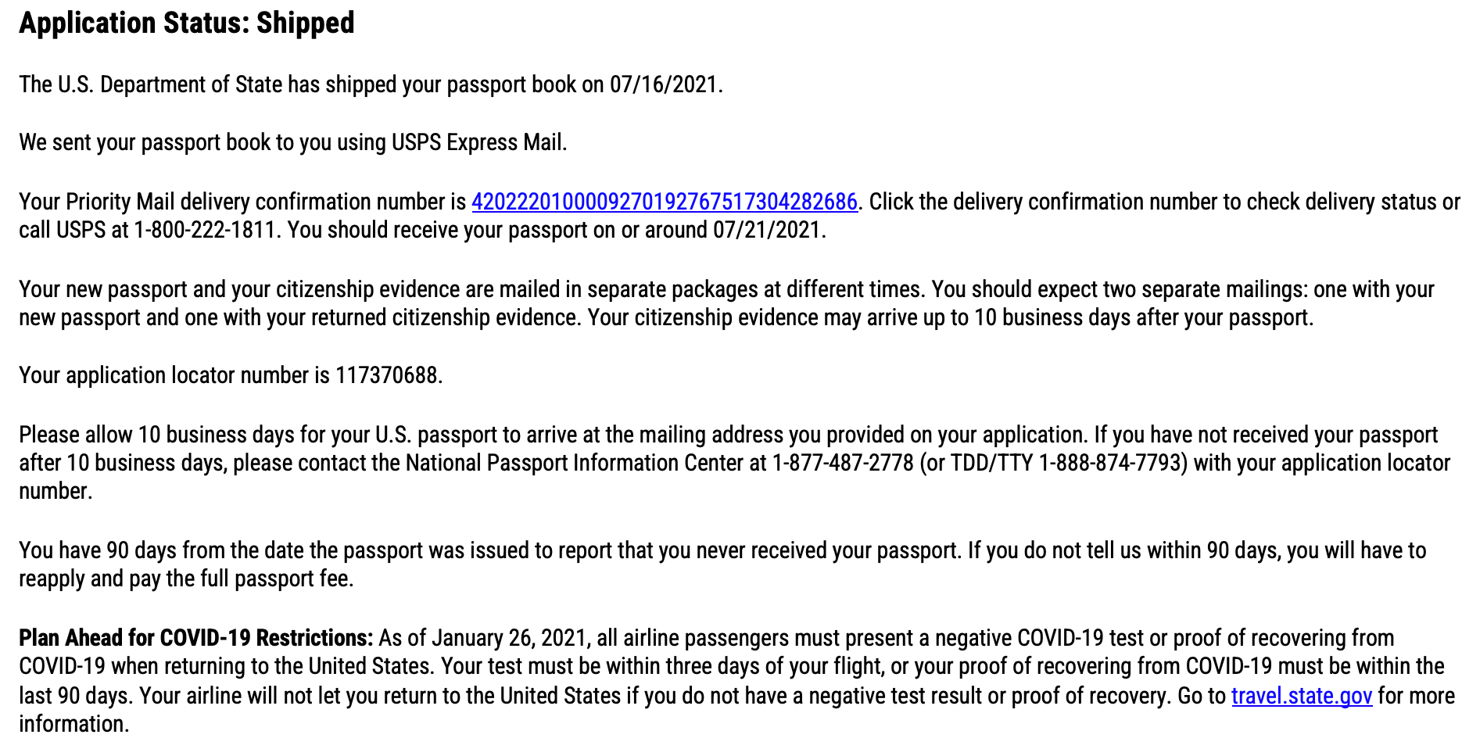
Task: Click the Application Status: Shipped heading
Action: [x=187, y=23]
